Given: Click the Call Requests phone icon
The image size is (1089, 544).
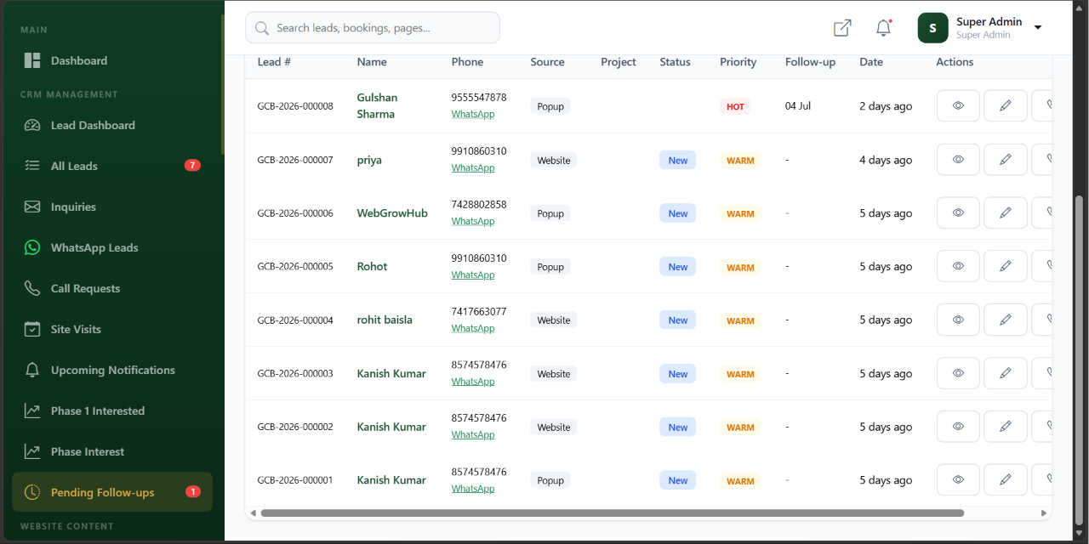Looking at the screenshot, I should [x=32, y=288].
